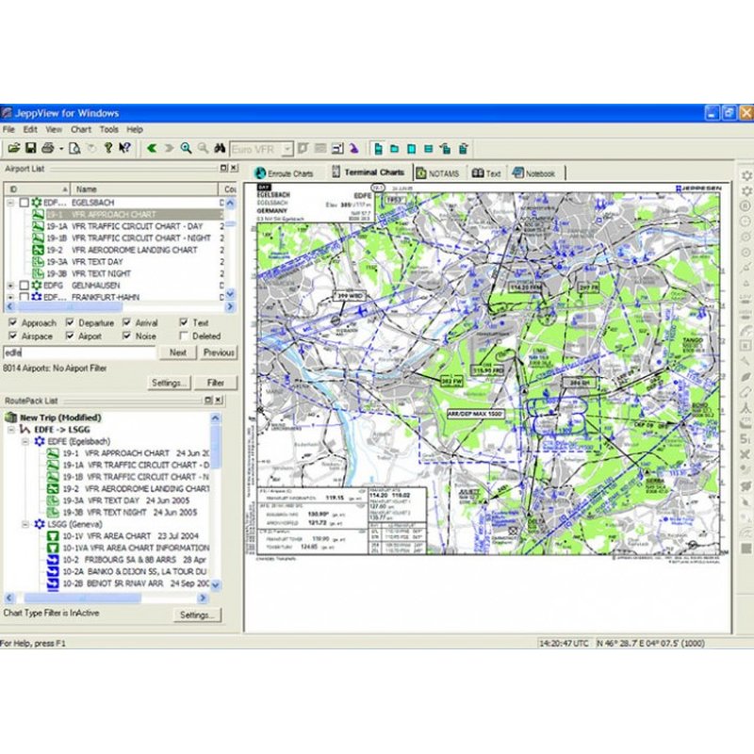Viewport: 754px width, 754px height.
Task: Collapse the LSGG (Geneva) route node
Action: coord(26,524)
